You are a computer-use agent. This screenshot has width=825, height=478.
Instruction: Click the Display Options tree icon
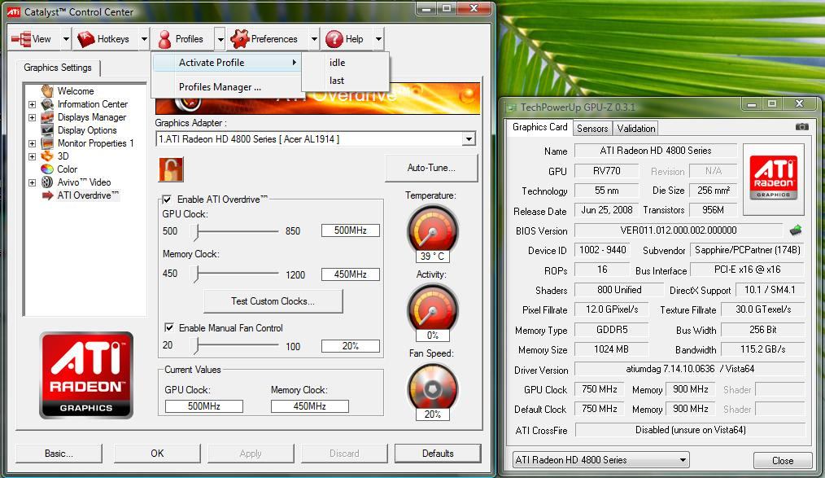pyautogui.click(x=47, y=129)
